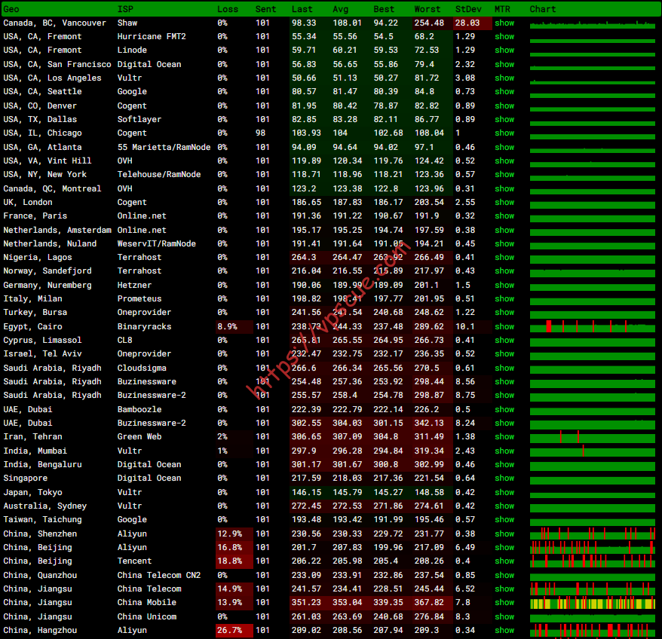Select the Last column header
This screenshot has height=639, width=662.
[302, 9]
